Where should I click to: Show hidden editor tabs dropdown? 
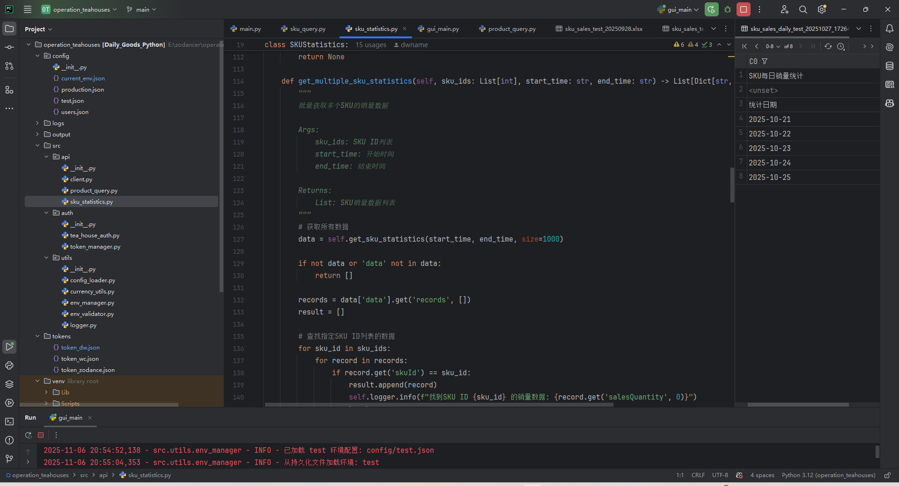point(714,29)
